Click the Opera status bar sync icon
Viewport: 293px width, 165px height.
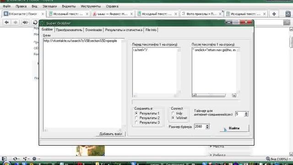15,159
